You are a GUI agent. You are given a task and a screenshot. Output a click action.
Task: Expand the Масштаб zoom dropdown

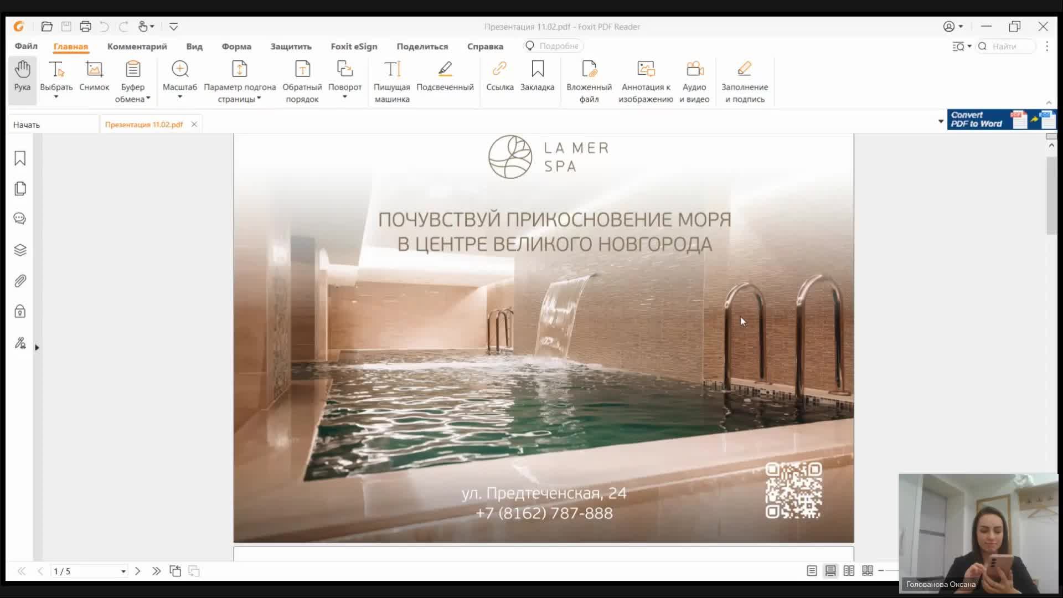[179, 97]
